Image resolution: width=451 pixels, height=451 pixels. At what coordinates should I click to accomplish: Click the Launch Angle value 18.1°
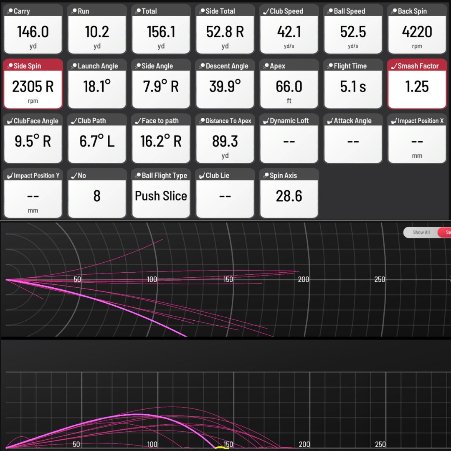tap(97, 86)
